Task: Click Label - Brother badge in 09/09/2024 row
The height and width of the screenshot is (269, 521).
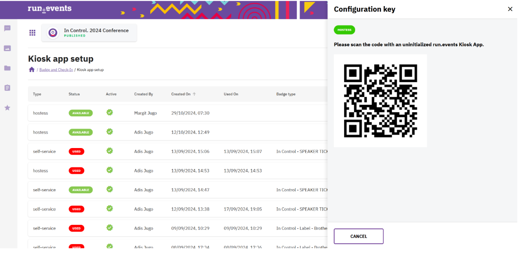Action: click(x=302, y=228)
